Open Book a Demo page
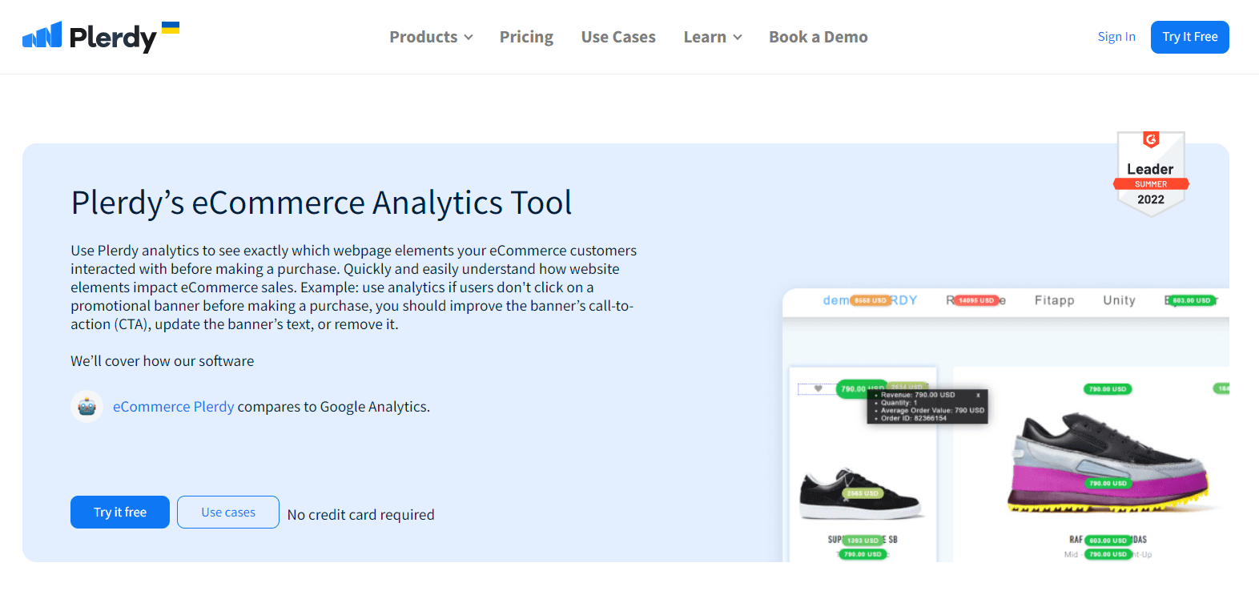The height and width of the screenshot is (607, 1259). [x=819, y=37]
